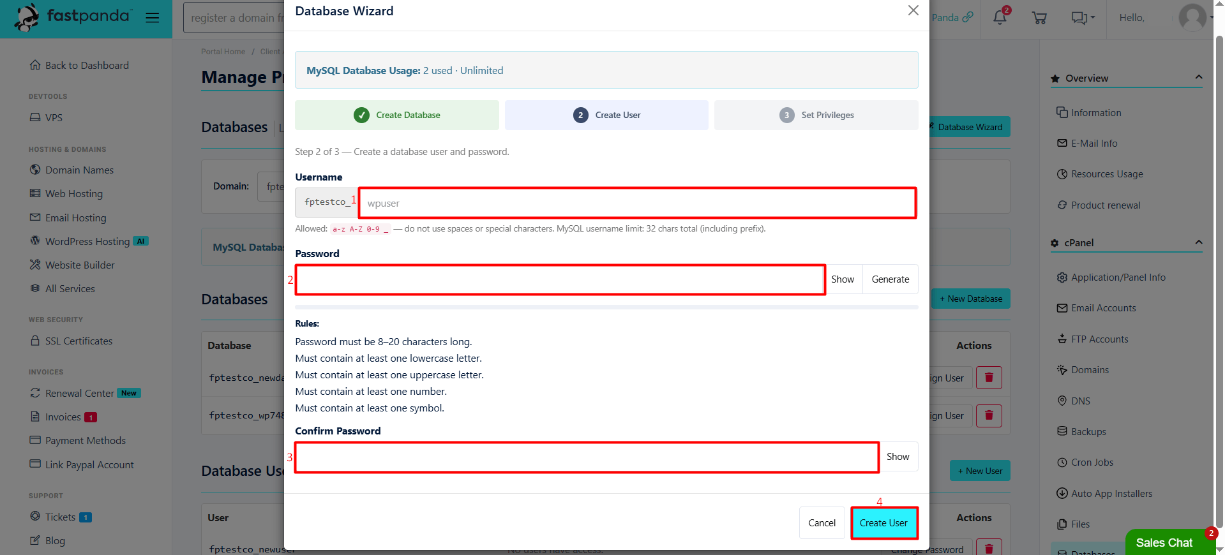1225x555 pixels.
Task: Show the Confirm Password text
Action: (898, 457)
